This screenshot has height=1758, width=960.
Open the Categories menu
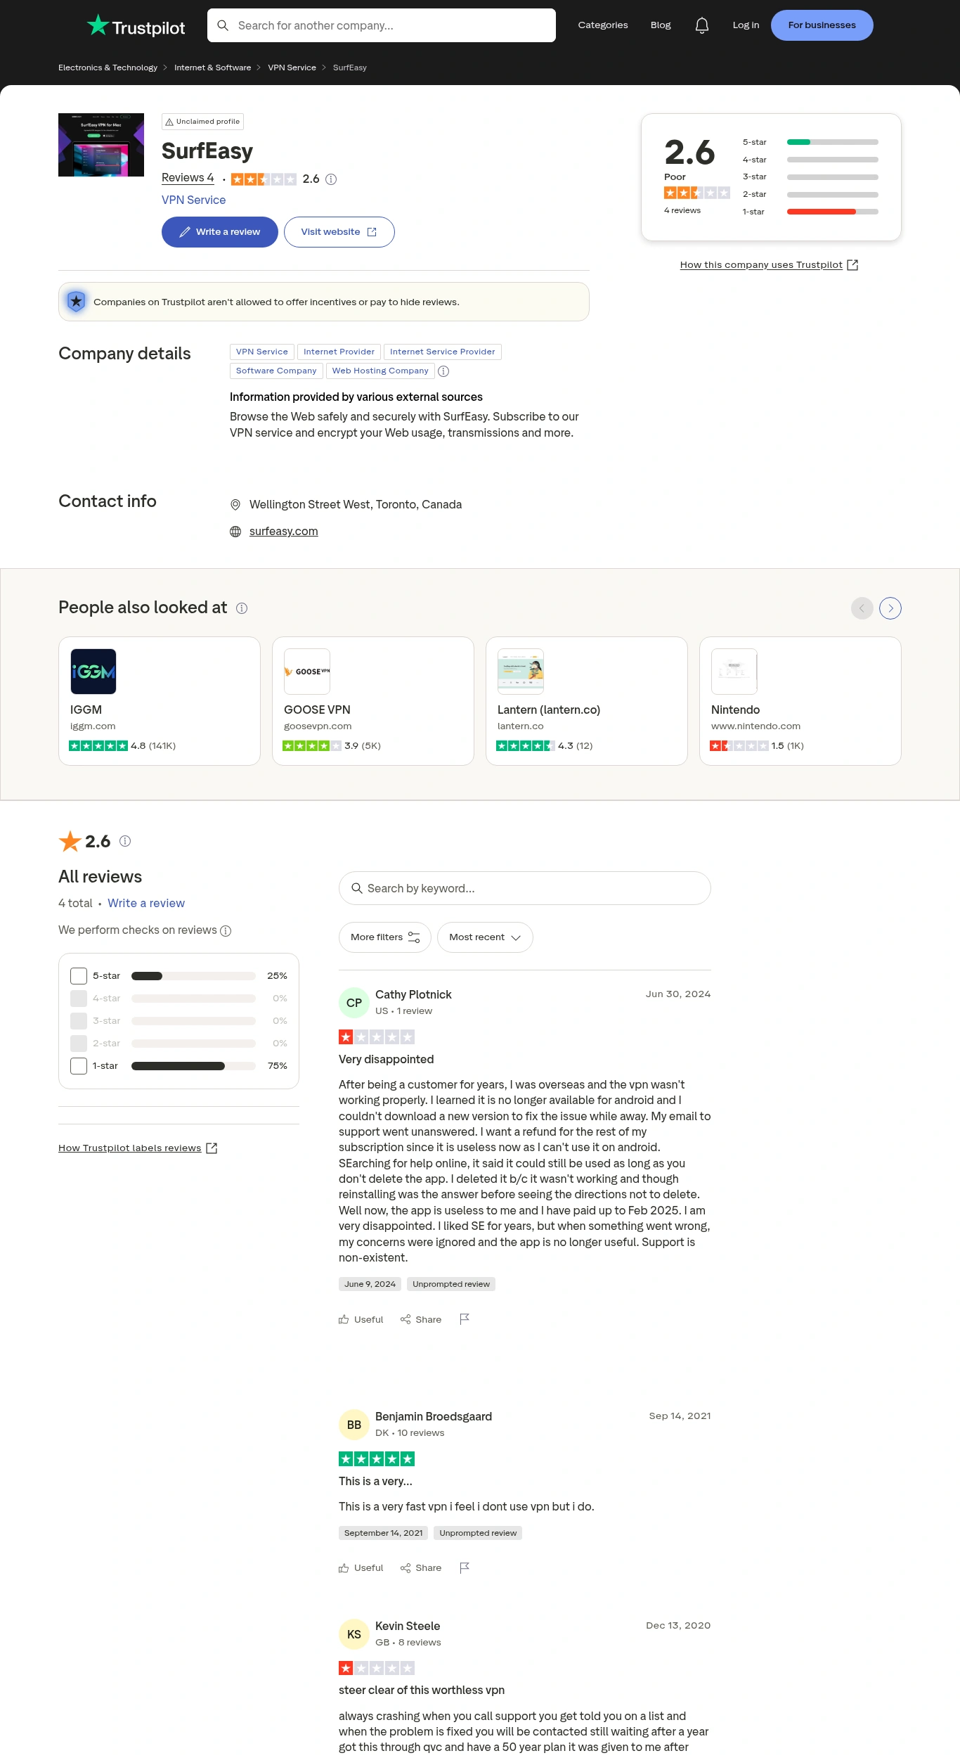(x=602, y=25)
